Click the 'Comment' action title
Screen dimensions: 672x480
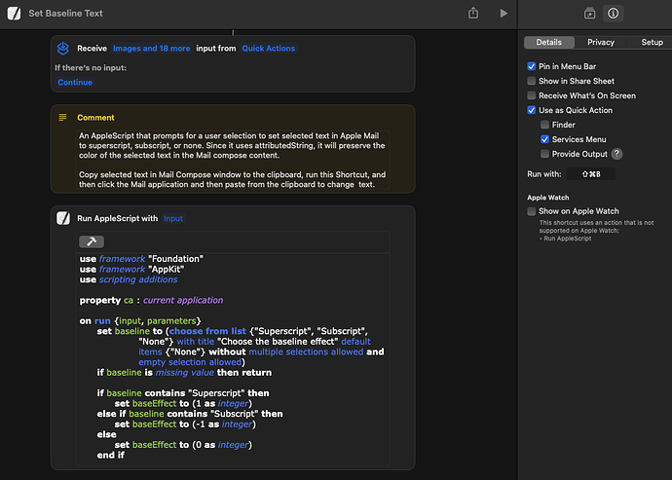click(95, 118)
